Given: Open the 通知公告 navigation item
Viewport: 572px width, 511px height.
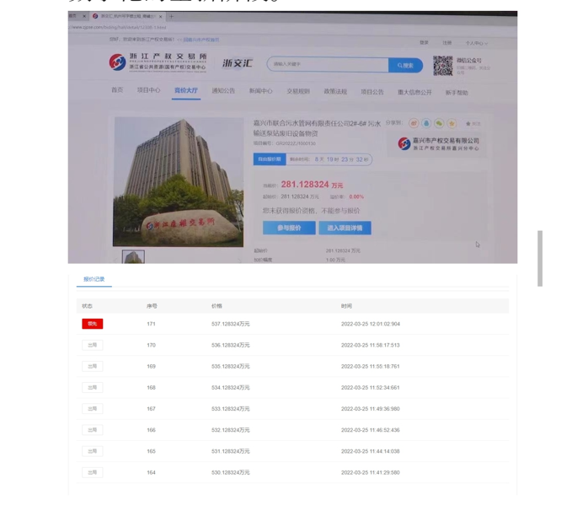Looking at the screenshot, I should point(223,91).
